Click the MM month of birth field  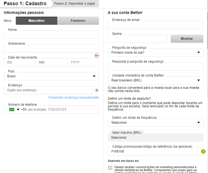(51, 62)
